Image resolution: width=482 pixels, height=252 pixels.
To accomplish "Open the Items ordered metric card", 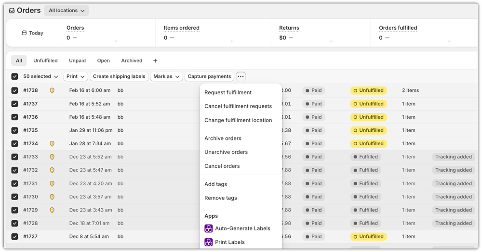I will (213, 33).
